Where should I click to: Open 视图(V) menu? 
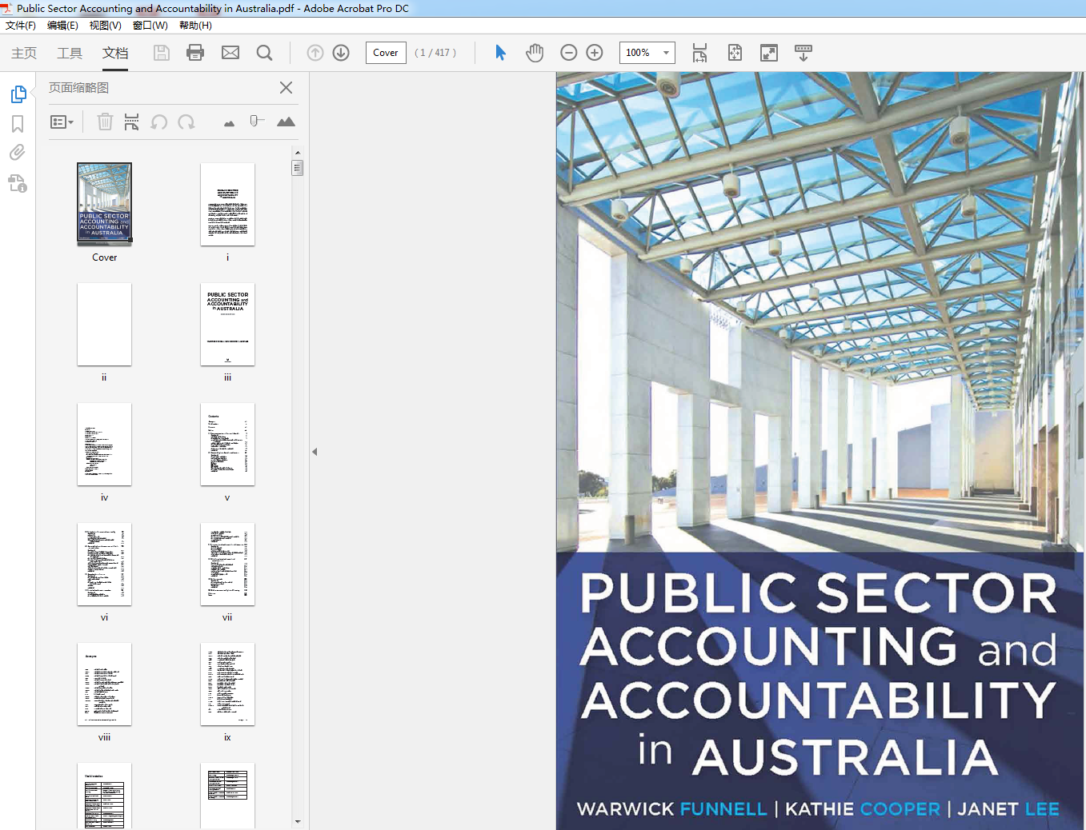point(105,26)
